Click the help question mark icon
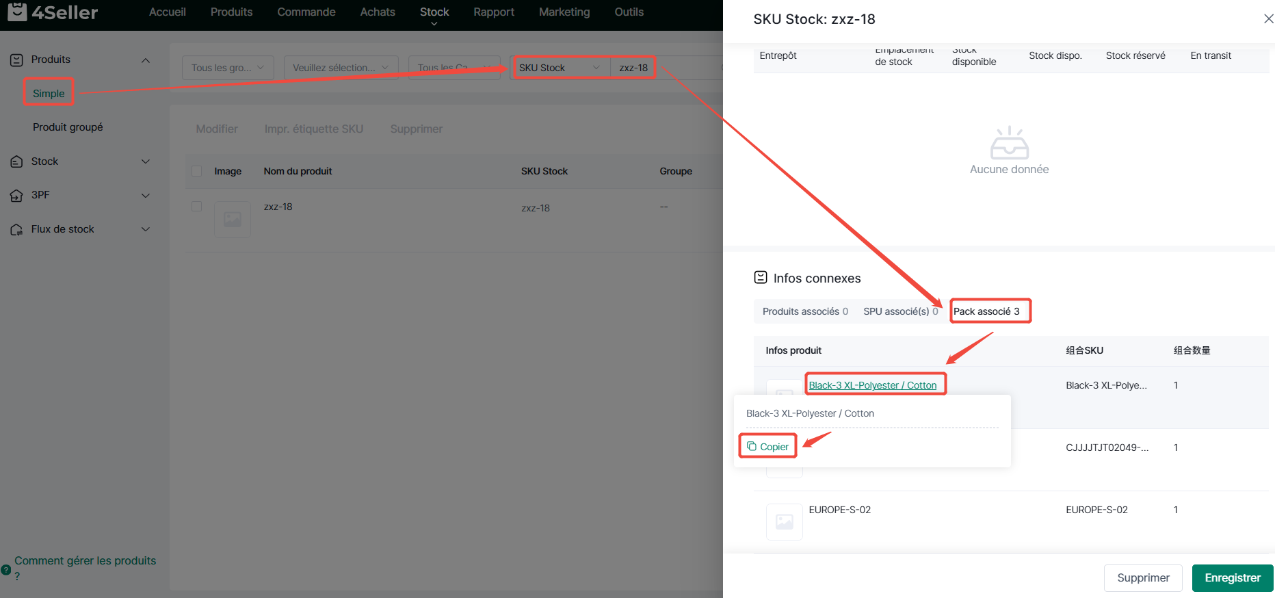 (x=6, y=569)
